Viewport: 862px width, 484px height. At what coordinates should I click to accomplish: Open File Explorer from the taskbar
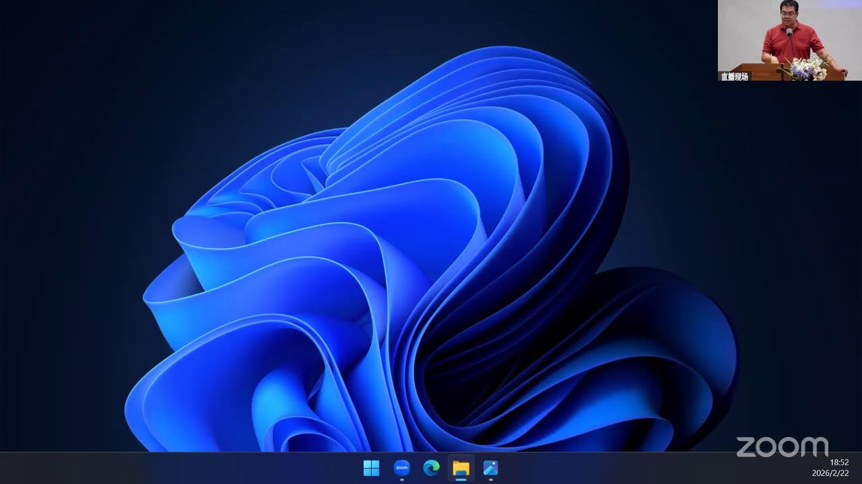[461, 468]
